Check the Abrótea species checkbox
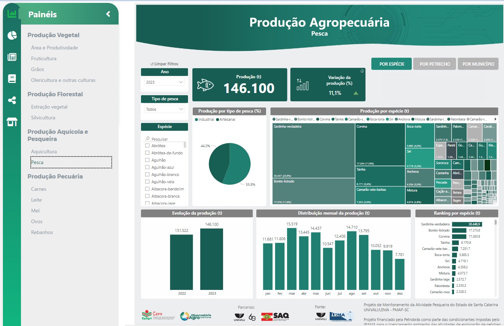Viewport: 504px width, 326px height. tap(147, 146)
